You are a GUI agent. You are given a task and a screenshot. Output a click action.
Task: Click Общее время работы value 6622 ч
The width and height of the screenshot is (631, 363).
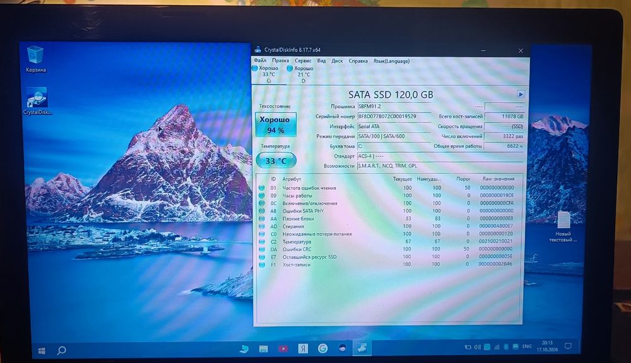505,146
